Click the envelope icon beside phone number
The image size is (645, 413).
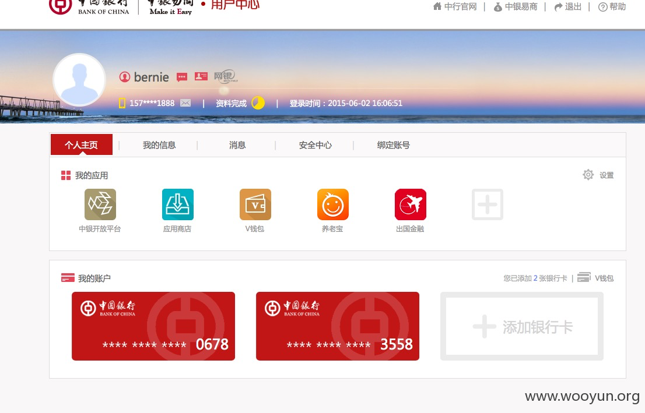pyautogui.click(x=185, y=103)
